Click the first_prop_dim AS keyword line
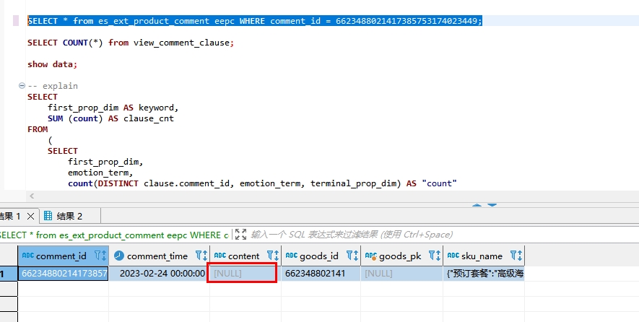 coord(113,108)
